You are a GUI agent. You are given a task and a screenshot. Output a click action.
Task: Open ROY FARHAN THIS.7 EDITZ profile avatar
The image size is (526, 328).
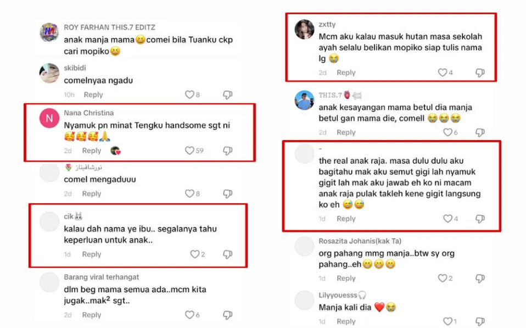(49, 32)
